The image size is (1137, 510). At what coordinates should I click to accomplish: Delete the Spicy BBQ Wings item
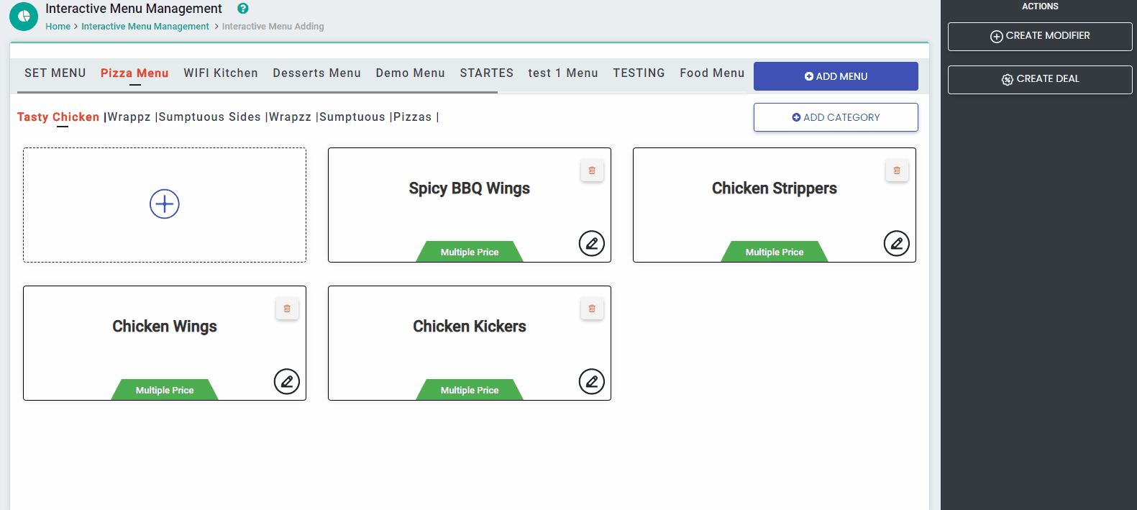(592, 170)
